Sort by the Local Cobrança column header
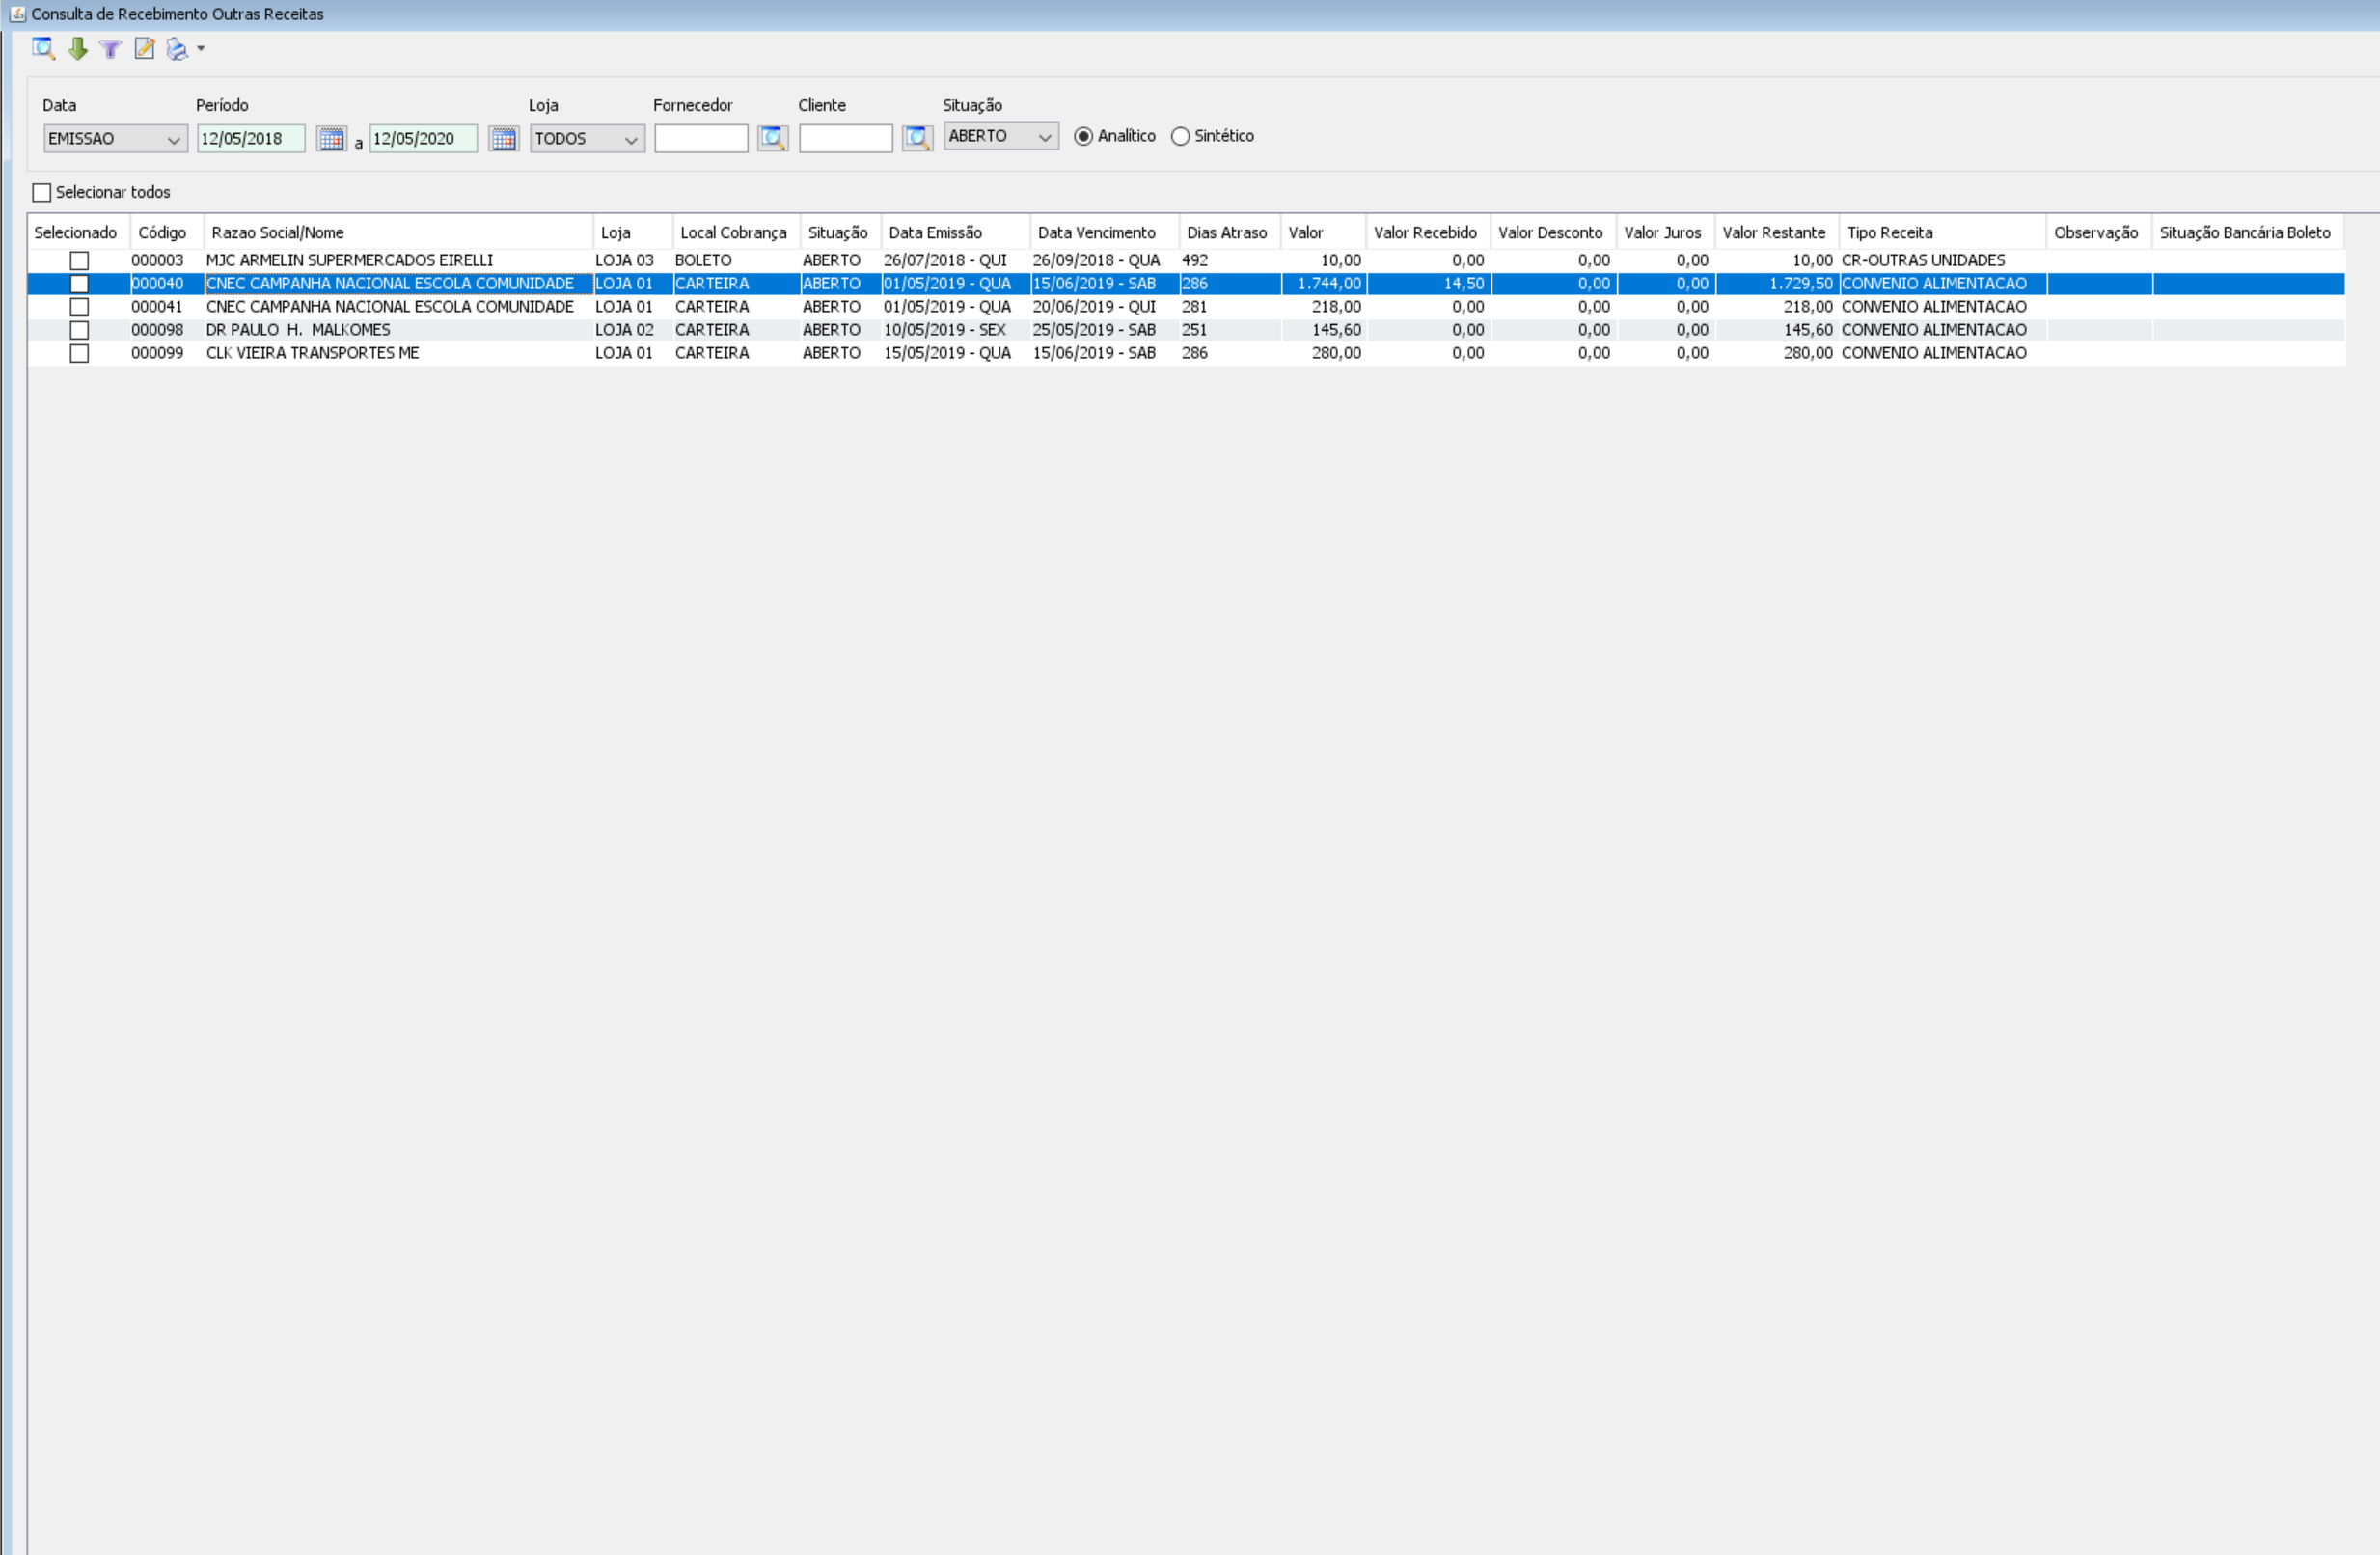This screenshot has width=2380, height=1555. [x=737, y=232]
